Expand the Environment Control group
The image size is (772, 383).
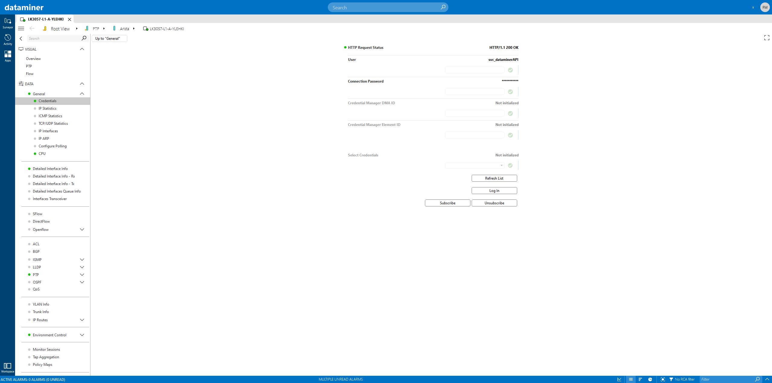point(82,335)
